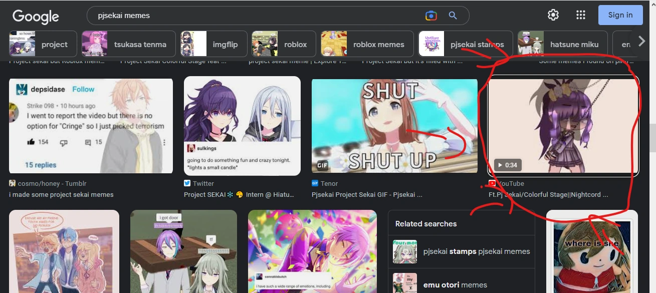
Task: Open the Tenor source link
Action: click(x=325, y=183)
